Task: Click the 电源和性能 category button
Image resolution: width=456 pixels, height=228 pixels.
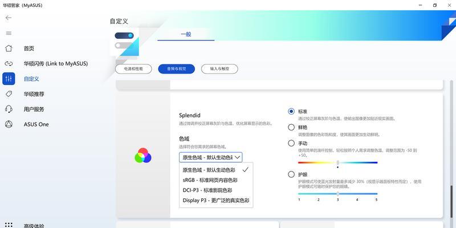Action: (133, 69)
